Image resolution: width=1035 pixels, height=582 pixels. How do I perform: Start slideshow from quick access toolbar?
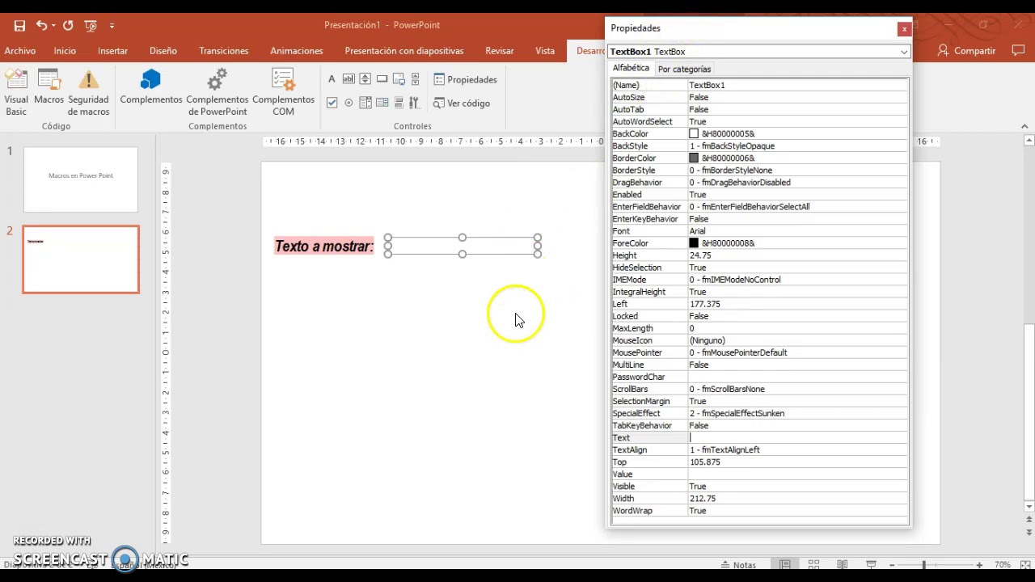click(90, 26)
